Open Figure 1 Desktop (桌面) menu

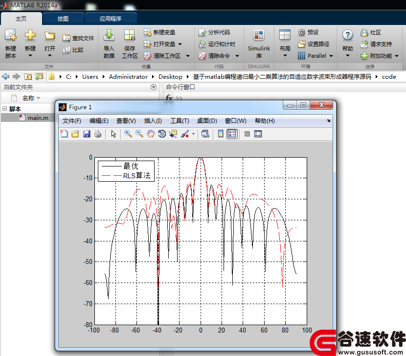(x=207, y=121)
